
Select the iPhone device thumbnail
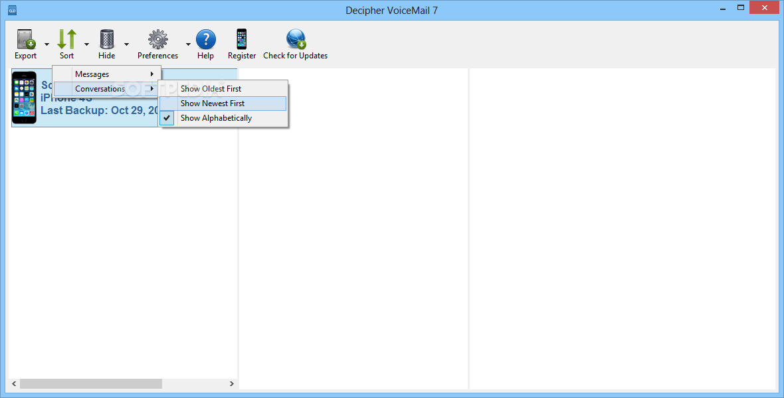24,98
